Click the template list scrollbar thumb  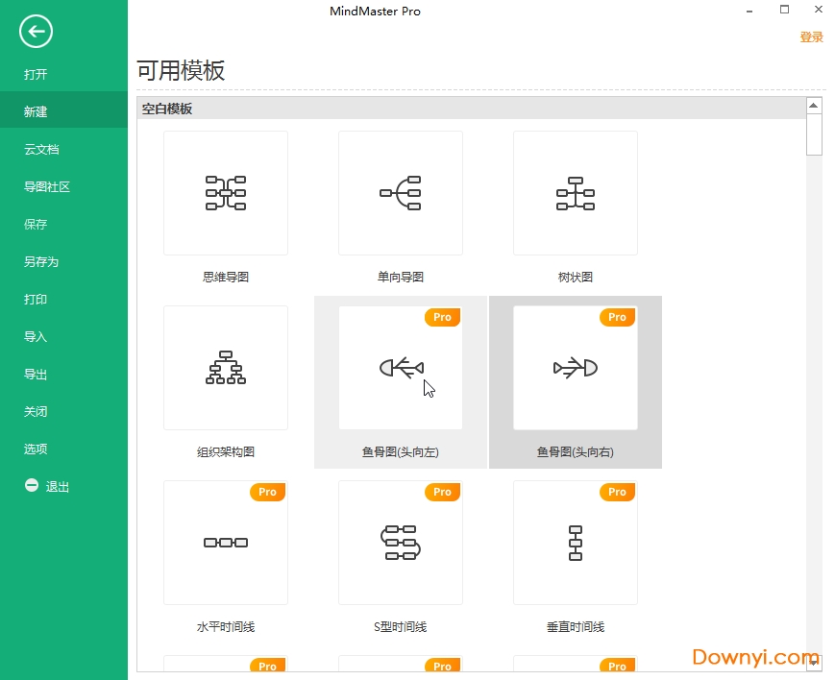click(x=814, y=134)
